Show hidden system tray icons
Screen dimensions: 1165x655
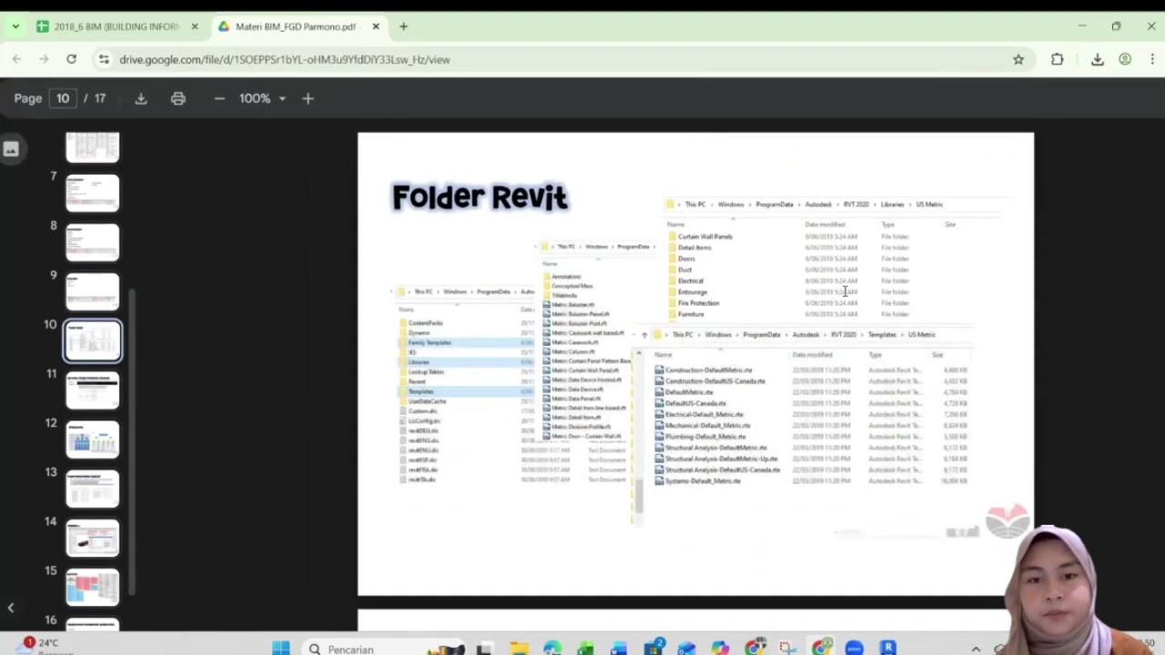point(976,649)
